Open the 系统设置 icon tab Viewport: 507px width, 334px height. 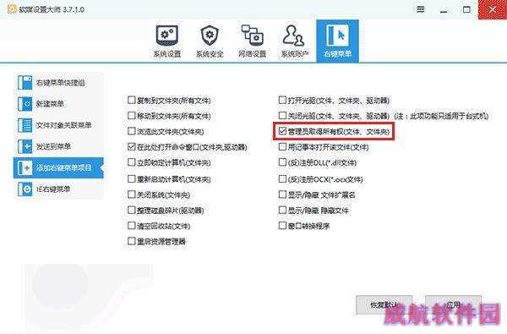coord(166,41)
